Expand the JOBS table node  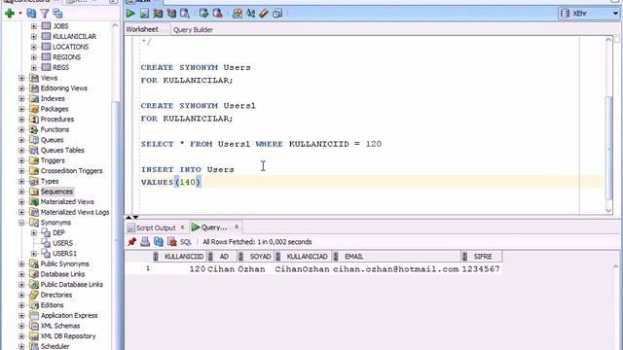(x=34, y=26)
